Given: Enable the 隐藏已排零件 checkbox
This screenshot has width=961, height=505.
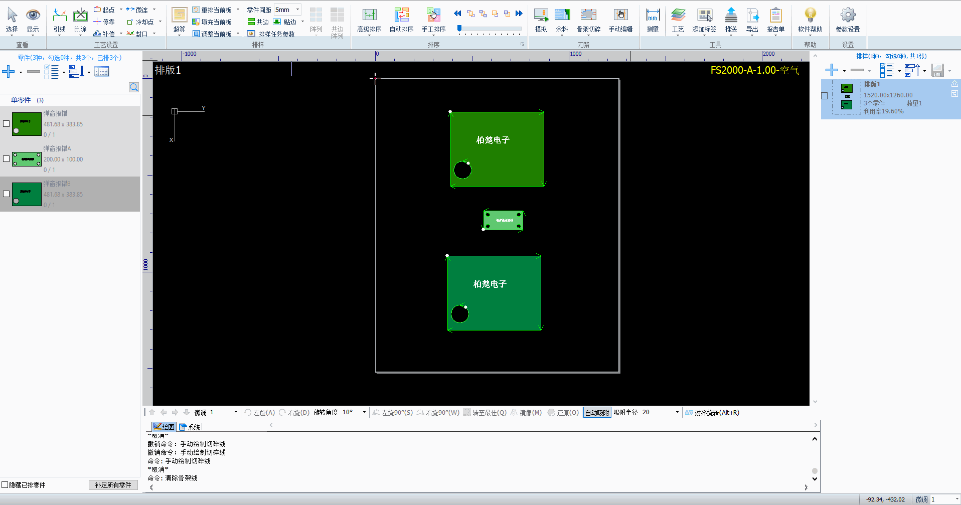Looking at the screenshot, I should (5, 485).
